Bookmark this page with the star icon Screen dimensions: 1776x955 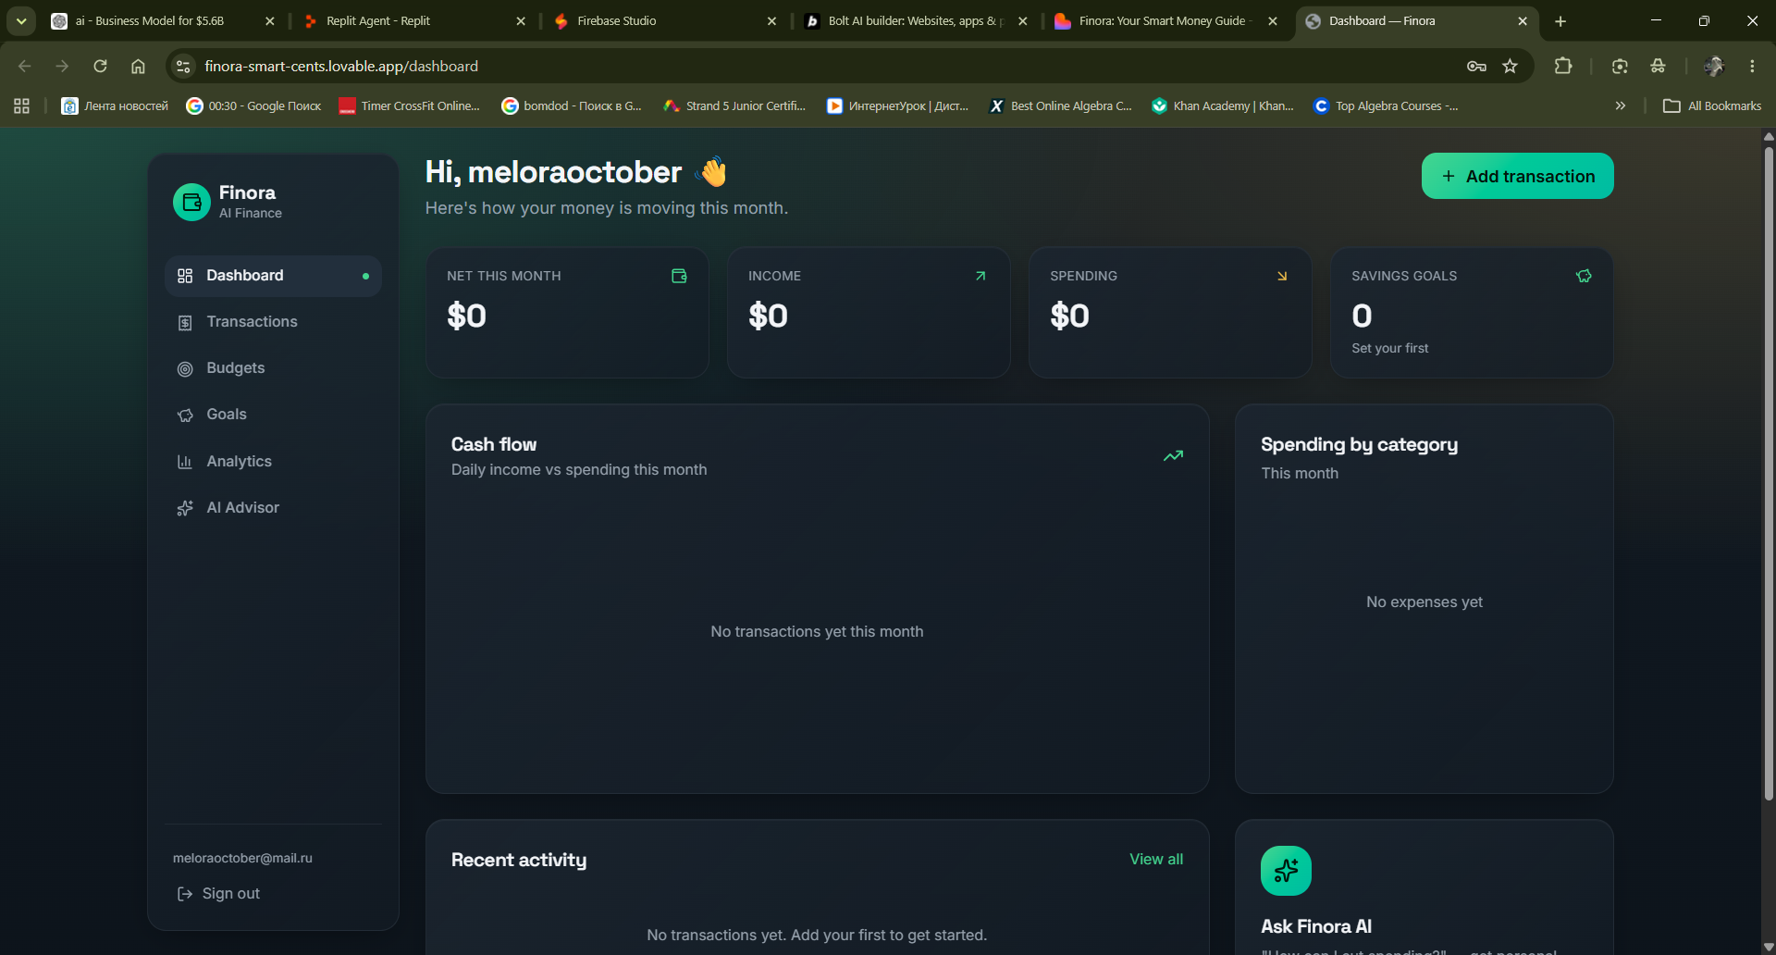(x=1511, y=66)
